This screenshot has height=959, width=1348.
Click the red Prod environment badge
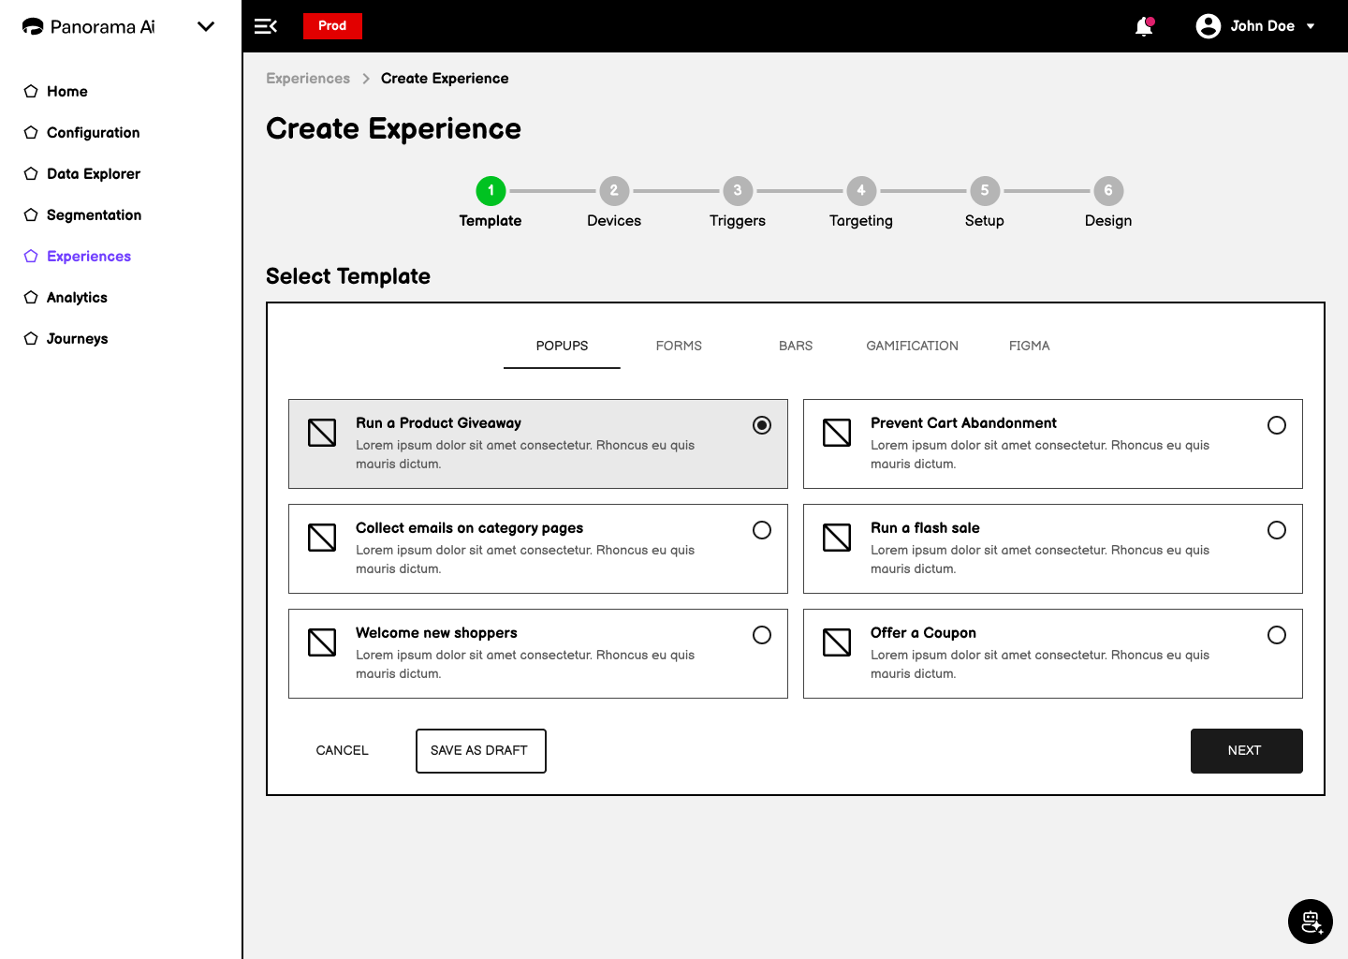coord(332,26)
